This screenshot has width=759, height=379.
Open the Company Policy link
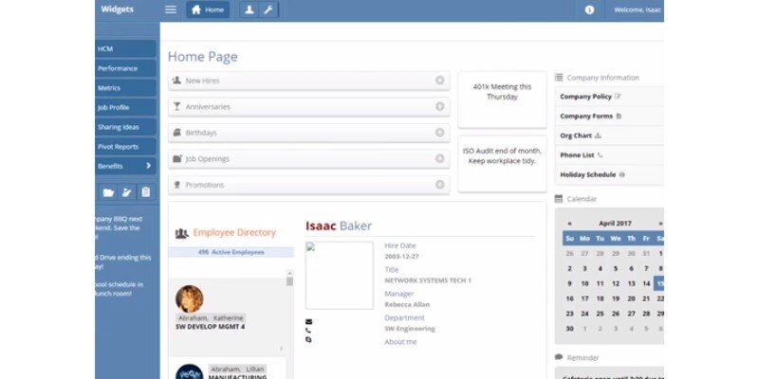(586, 97)
